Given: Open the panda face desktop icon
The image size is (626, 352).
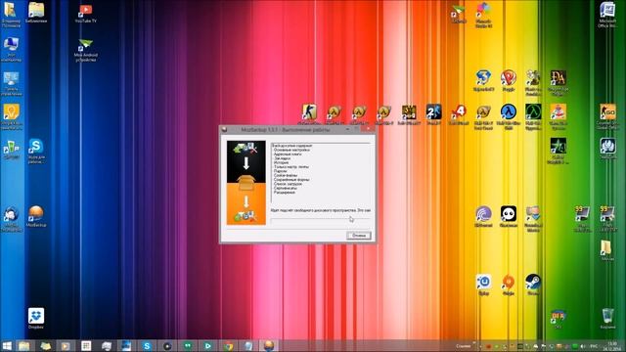Looking at the screenshot, I should [x=509, y=216].
